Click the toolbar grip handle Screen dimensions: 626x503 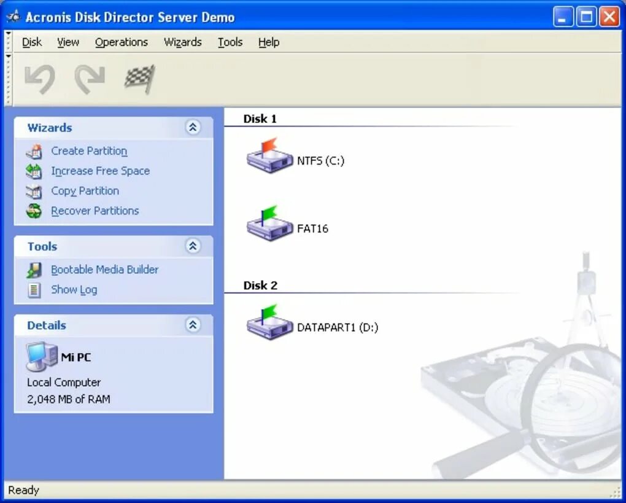tap(9, 79)
